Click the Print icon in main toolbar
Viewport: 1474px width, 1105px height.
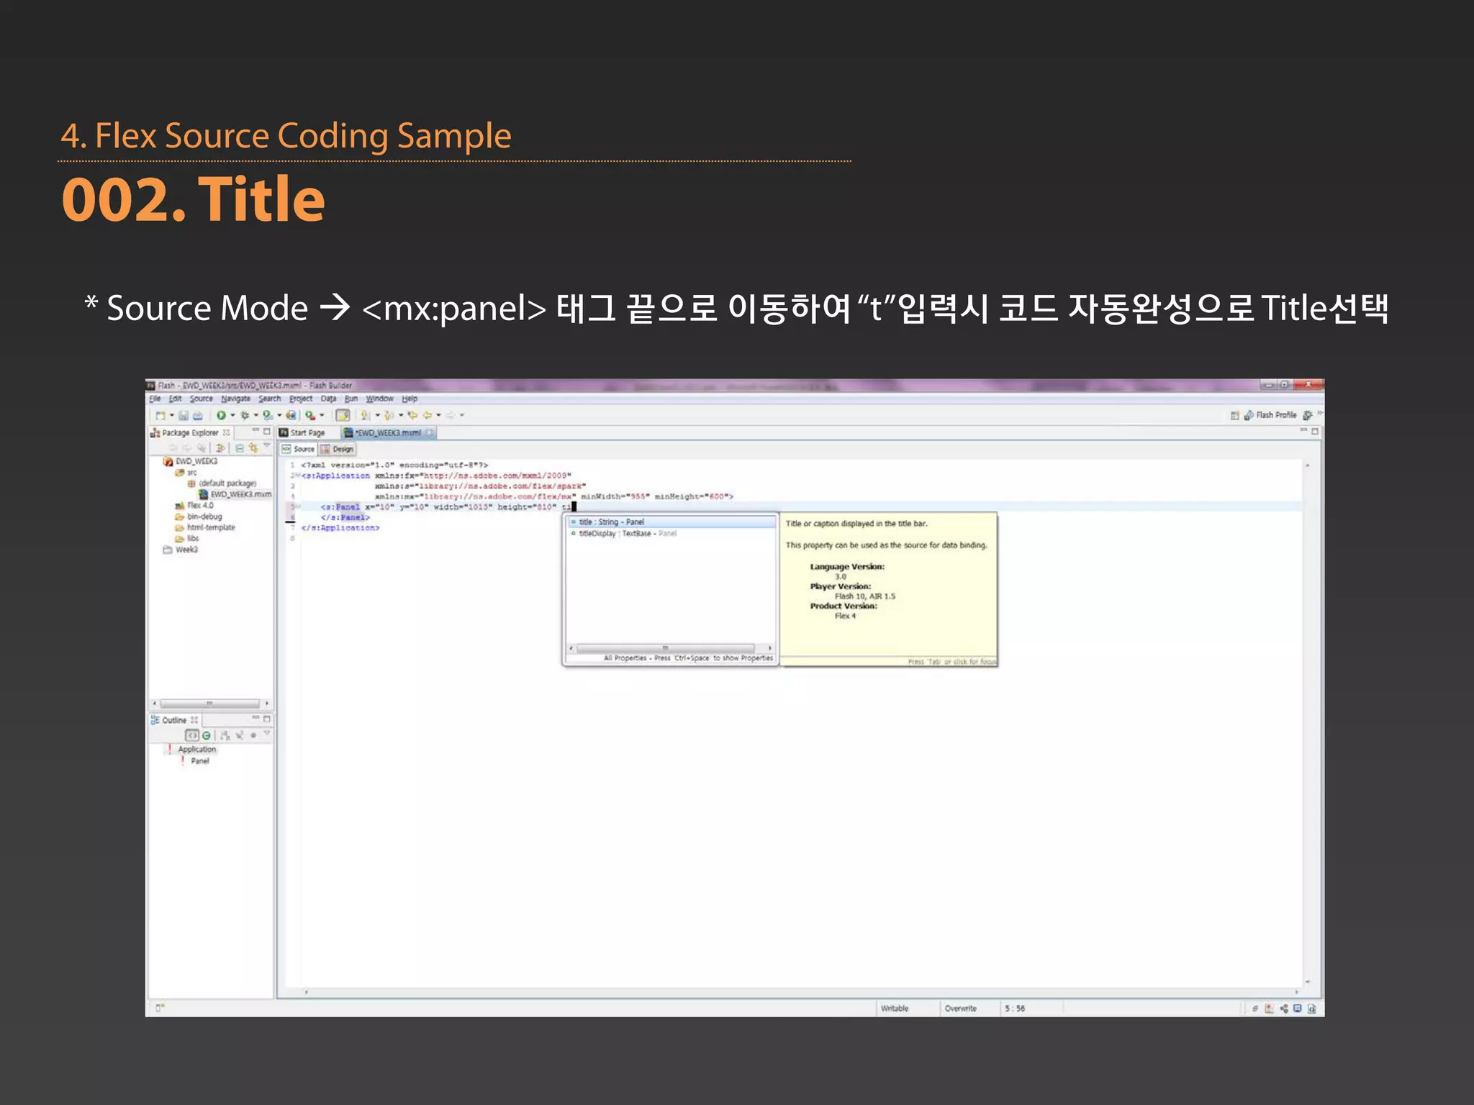[x=197, y=415]
